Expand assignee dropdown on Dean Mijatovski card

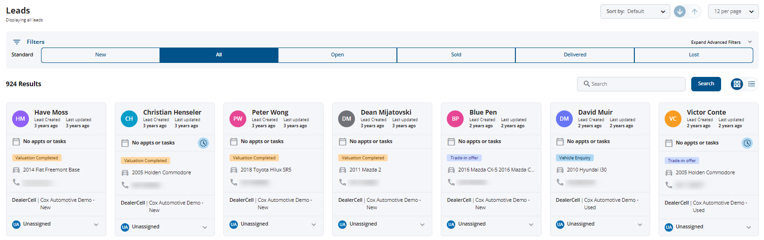[x=423, y=225]
